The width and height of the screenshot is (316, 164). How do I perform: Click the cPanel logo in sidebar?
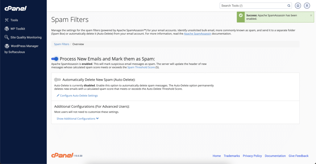click(x=15, y=8)
